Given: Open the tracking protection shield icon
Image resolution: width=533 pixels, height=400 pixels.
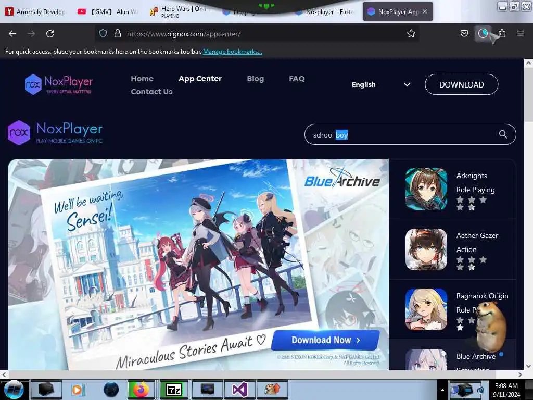Looking at the screenshot, I should pos(103,34).
